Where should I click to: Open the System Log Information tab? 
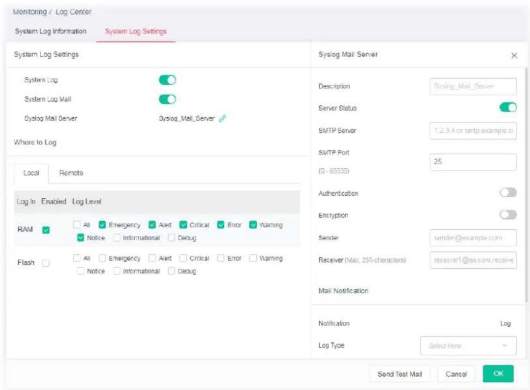tap(50, 31)
